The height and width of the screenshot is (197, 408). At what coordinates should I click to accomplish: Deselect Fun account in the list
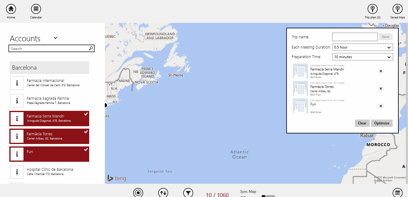pos(49,154)
